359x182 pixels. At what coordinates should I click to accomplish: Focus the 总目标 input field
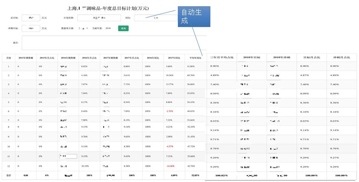point(31,18)
